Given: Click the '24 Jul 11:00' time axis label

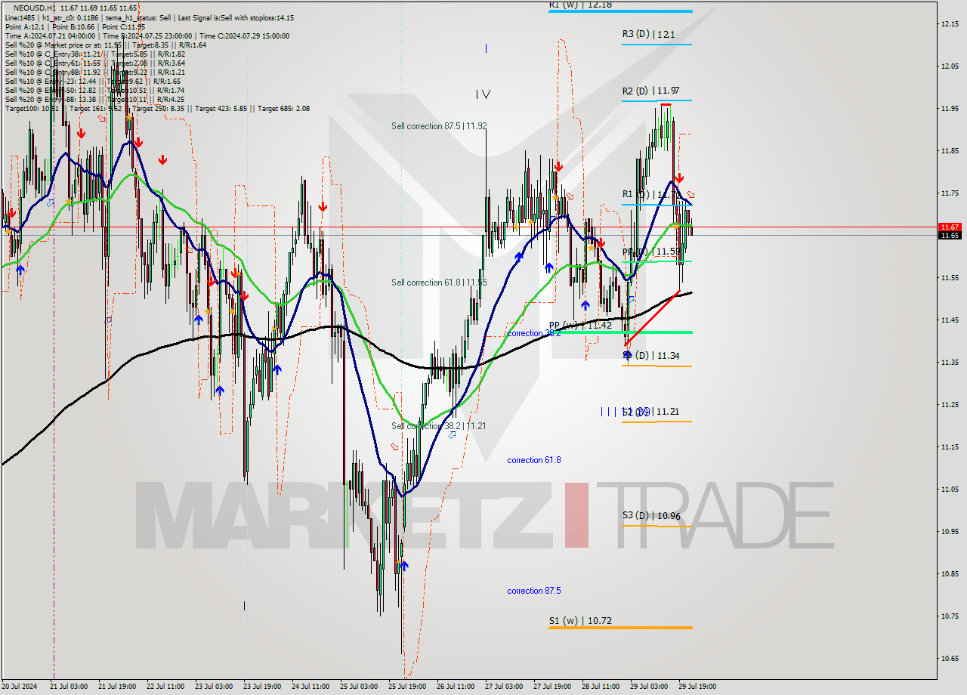Looking at the screenshot, I should (311, 687).
